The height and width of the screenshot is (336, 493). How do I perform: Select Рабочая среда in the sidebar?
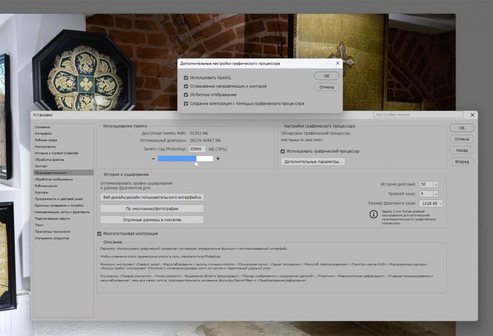tap(64, 140)
